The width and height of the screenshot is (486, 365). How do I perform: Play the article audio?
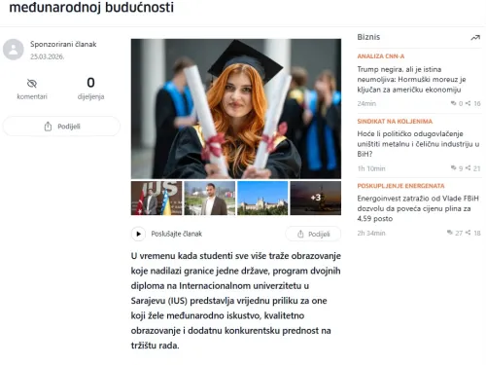coord(138,234)
